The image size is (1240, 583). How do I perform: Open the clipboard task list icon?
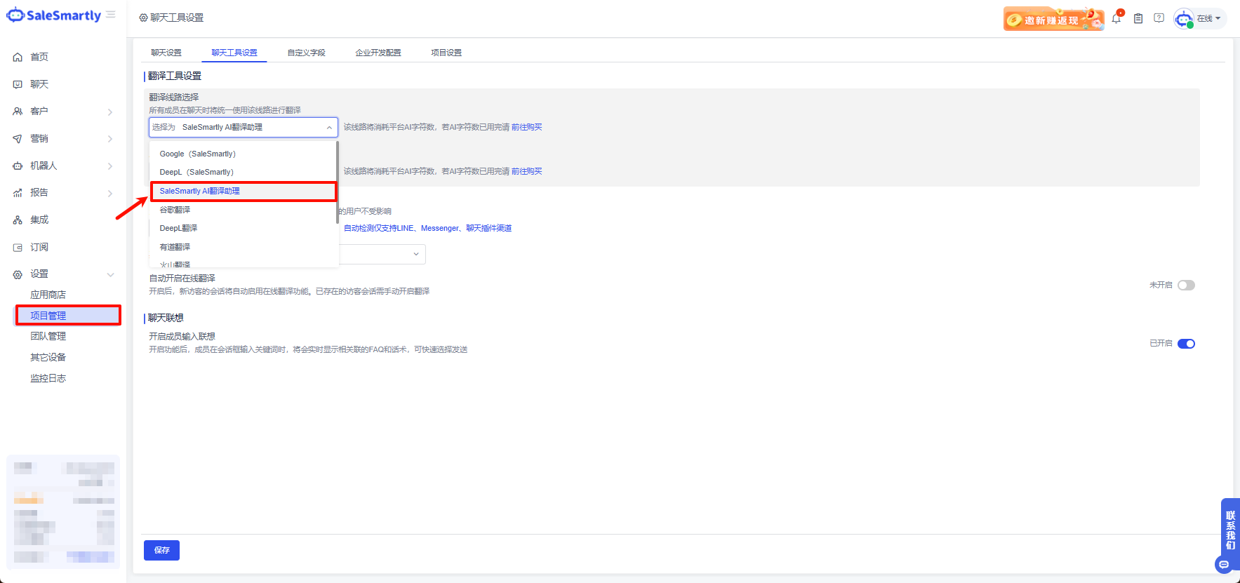(x=1138, y=19)
